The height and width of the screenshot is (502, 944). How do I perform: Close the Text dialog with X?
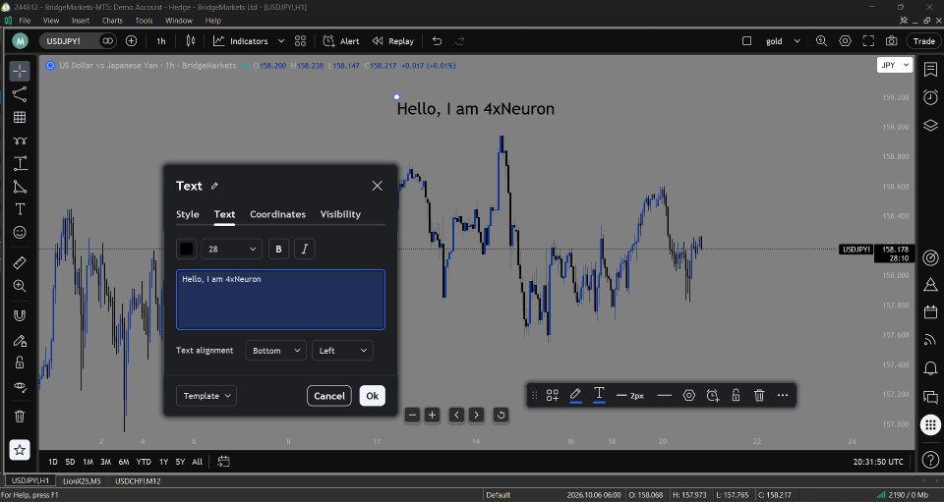[x=377, y=186]
